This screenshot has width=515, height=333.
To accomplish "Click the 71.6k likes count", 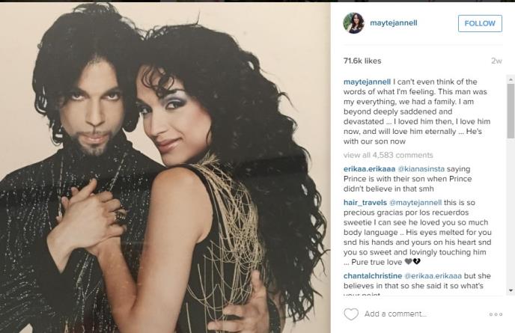I will click(362, 61).
